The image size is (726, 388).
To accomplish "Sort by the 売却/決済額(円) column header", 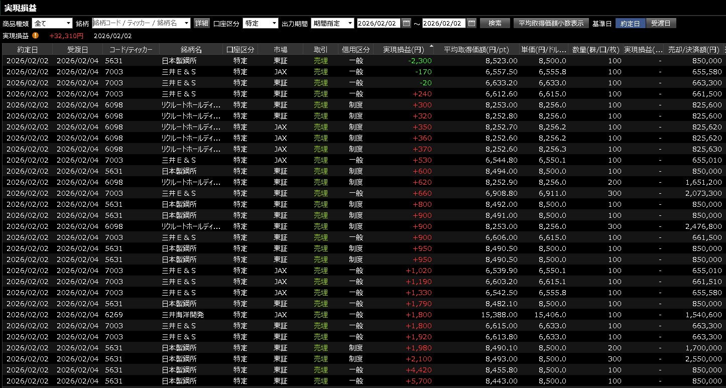I will point(693,49).
